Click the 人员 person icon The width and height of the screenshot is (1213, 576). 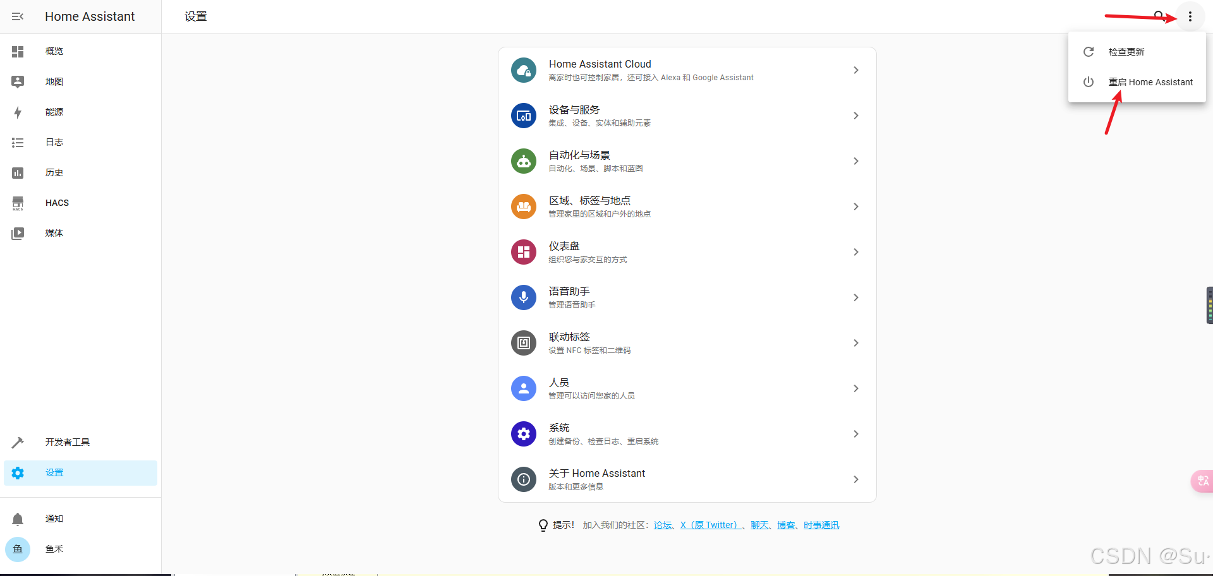click(524, 388)
